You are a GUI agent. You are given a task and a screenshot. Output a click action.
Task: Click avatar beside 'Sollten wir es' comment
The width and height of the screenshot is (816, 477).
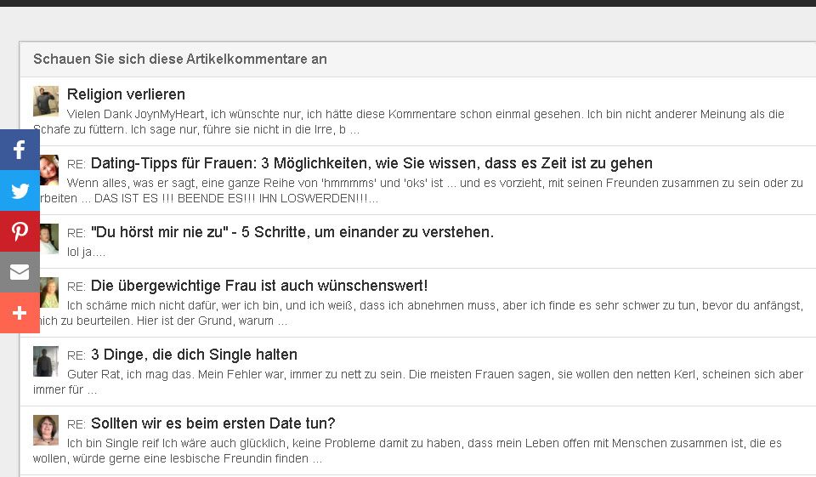[x=46, y=430]
